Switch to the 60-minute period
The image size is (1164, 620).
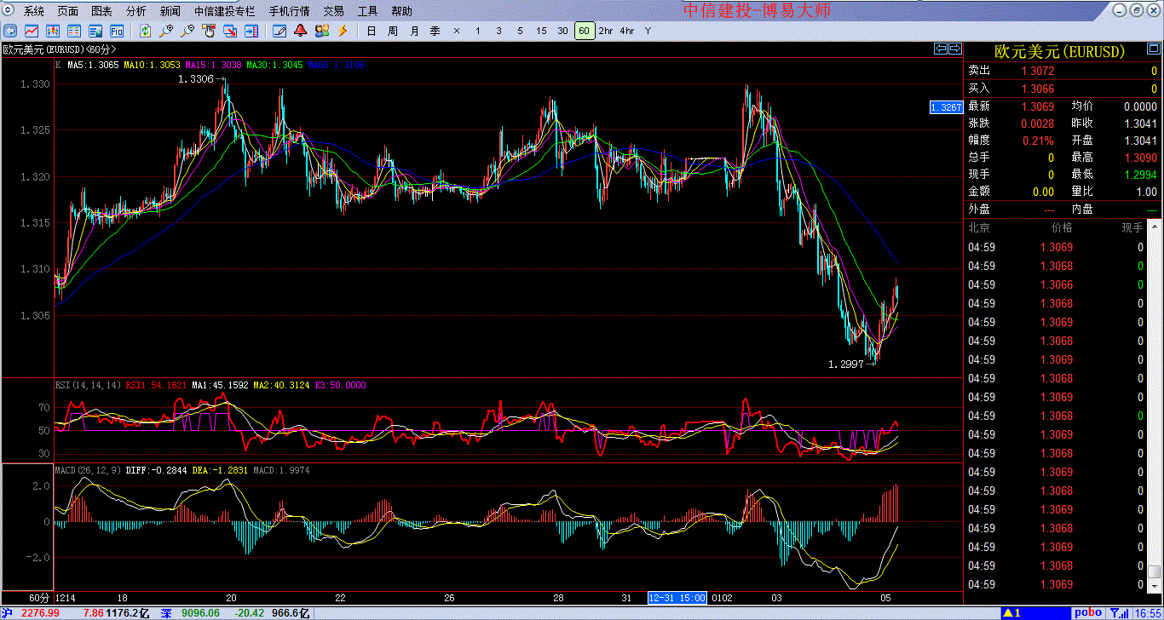(x=584, y=31)
